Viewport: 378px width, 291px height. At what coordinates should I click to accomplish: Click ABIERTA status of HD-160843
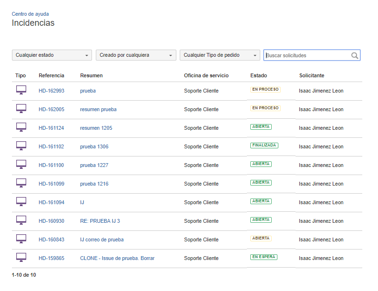pyautogui.click(x=261, y=238)
